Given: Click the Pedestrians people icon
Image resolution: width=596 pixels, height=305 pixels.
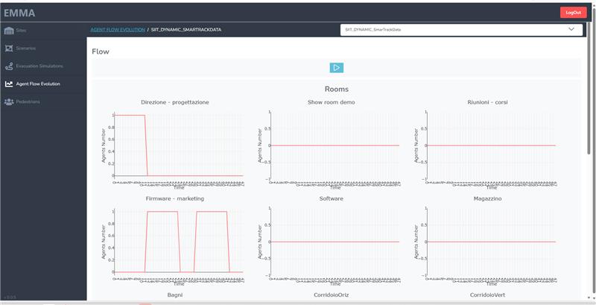Looking at the screenshot, I should [9, 101].
